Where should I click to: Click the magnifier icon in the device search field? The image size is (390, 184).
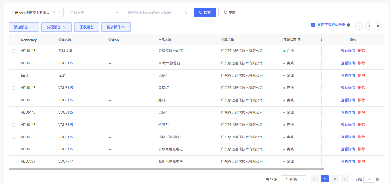[187, 13]
